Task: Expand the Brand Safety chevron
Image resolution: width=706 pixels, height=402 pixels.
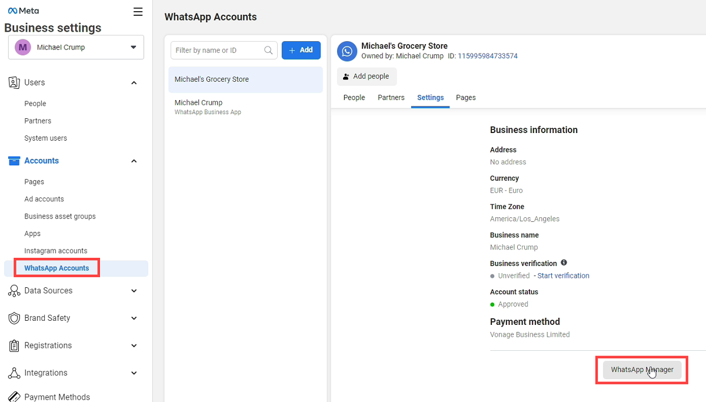Action: coord(134,318)
